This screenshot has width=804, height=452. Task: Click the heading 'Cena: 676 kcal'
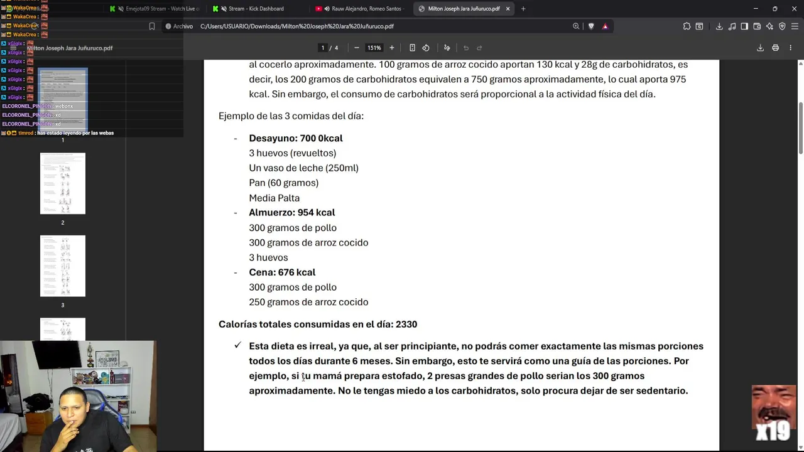(282, 272)
